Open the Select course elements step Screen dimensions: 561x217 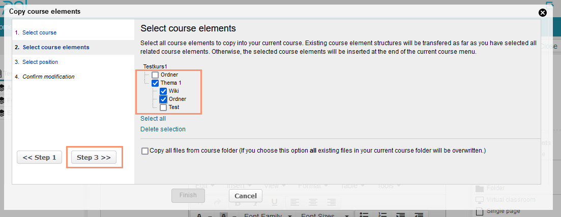pyautogui.click(x=56, y=47)
